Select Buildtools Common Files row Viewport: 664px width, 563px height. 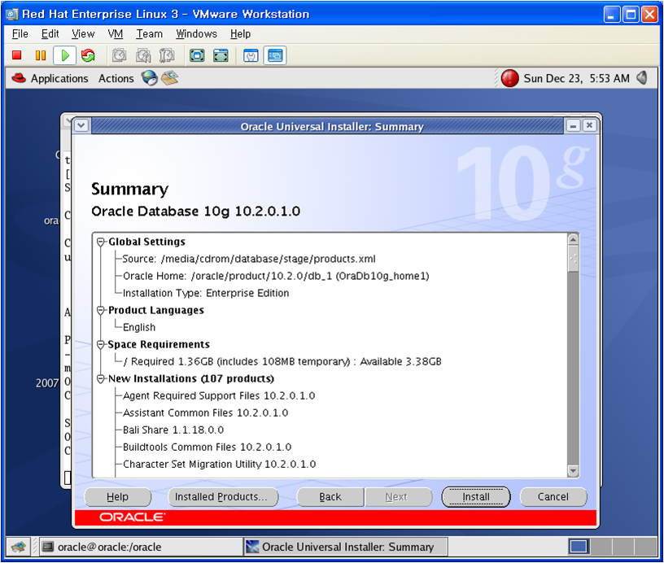(x=207, y=447)
